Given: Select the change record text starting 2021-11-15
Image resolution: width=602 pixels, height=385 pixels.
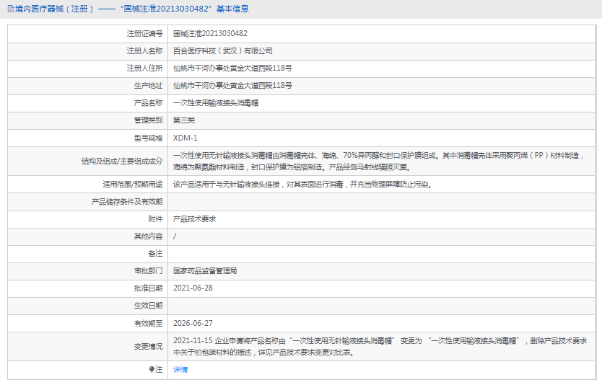Looking at the screenshot, I should tap(380, 347).
